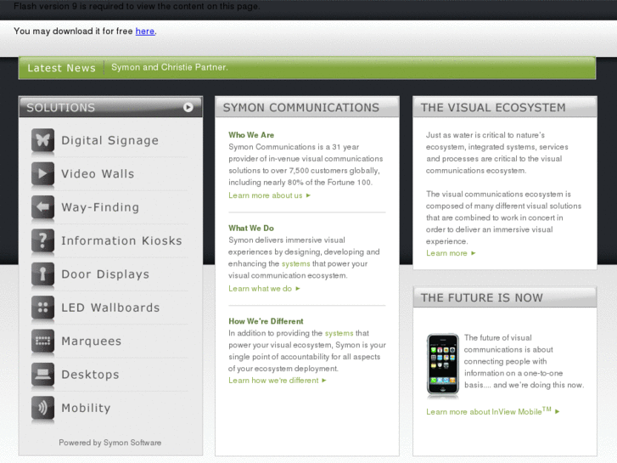617x463 pixels.
Task: Click 'SYMON COMMUNICATIONS' panel title
Action: [x=301, y=107]
